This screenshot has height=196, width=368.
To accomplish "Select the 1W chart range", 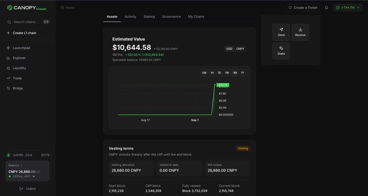I will pos(227,73).
